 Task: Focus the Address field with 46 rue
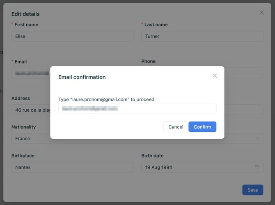[x=30, y=110]
